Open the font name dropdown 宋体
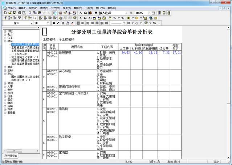 pyautogui.click(x=31, y=23)
